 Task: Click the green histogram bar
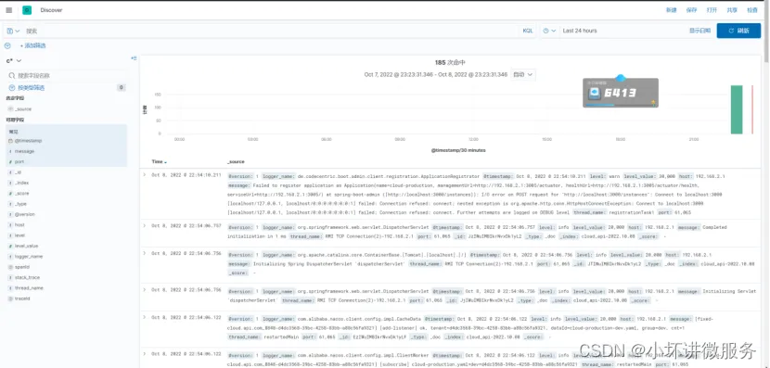(737, 109)
